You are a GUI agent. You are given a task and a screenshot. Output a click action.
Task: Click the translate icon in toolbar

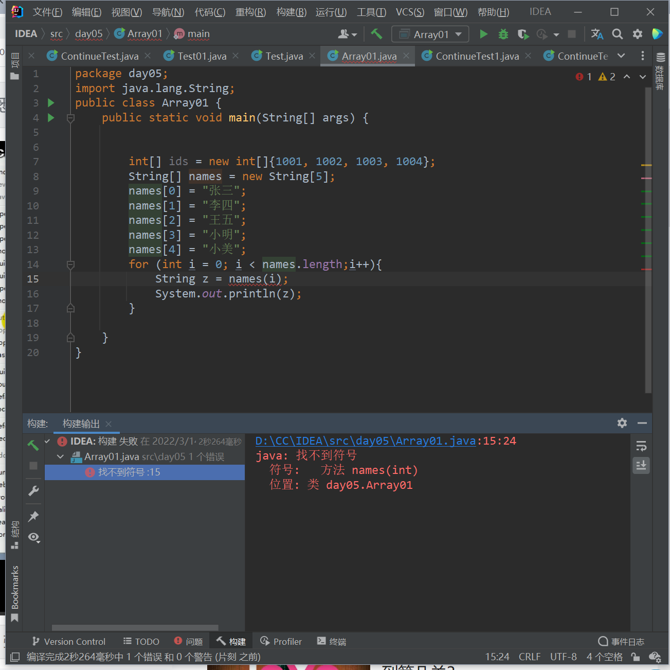click(596, 34)
